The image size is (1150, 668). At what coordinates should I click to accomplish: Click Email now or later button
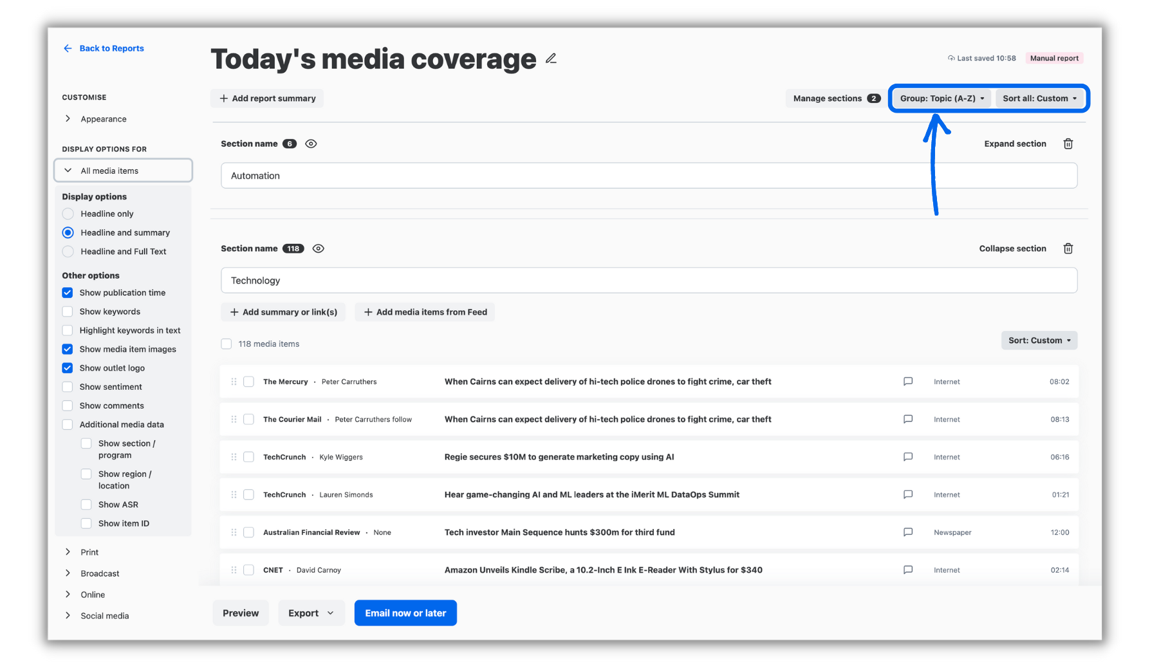pos(405,613)
